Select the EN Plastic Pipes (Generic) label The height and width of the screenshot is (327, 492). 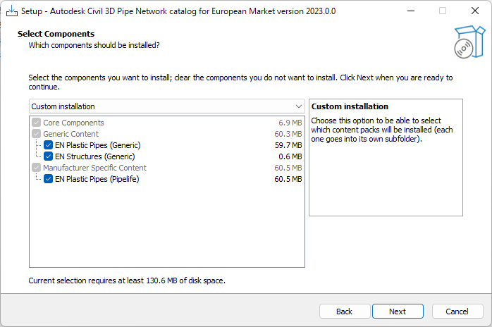coord(97,145)
